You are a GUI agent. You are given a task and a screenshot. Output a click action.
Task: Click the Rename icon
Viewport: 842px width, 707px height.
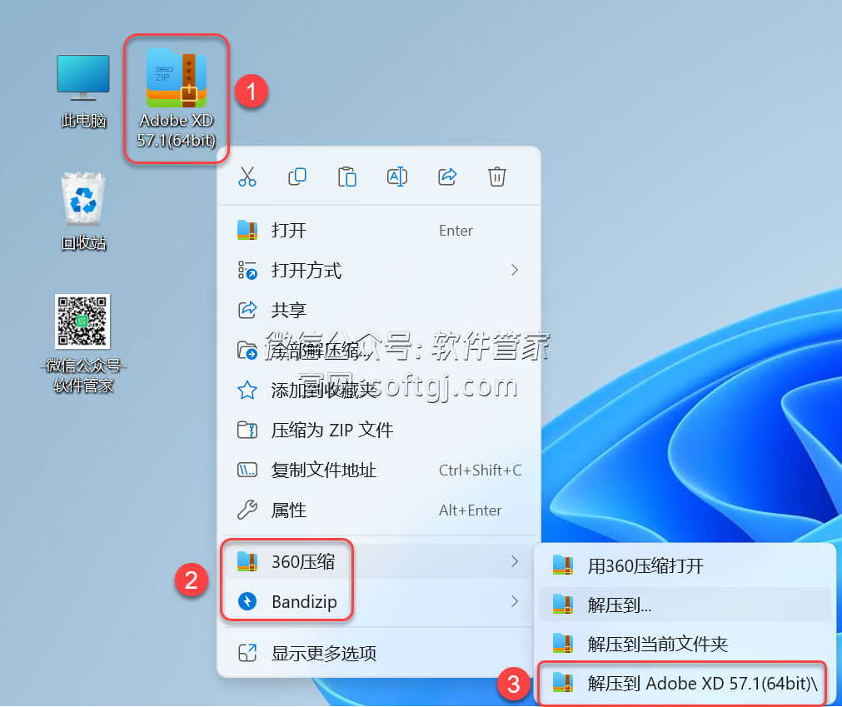(396, 177)
